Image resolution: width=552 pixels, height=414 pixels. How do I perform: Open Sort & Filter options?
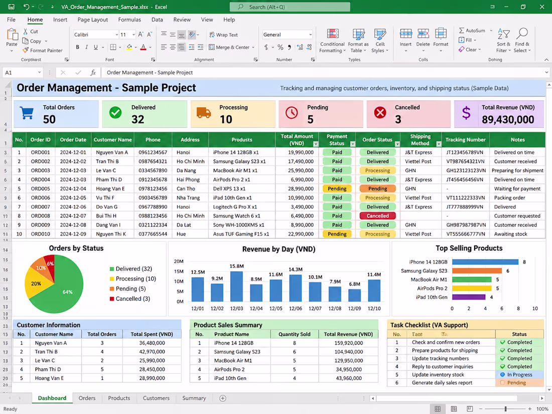[x=503, y=41]
